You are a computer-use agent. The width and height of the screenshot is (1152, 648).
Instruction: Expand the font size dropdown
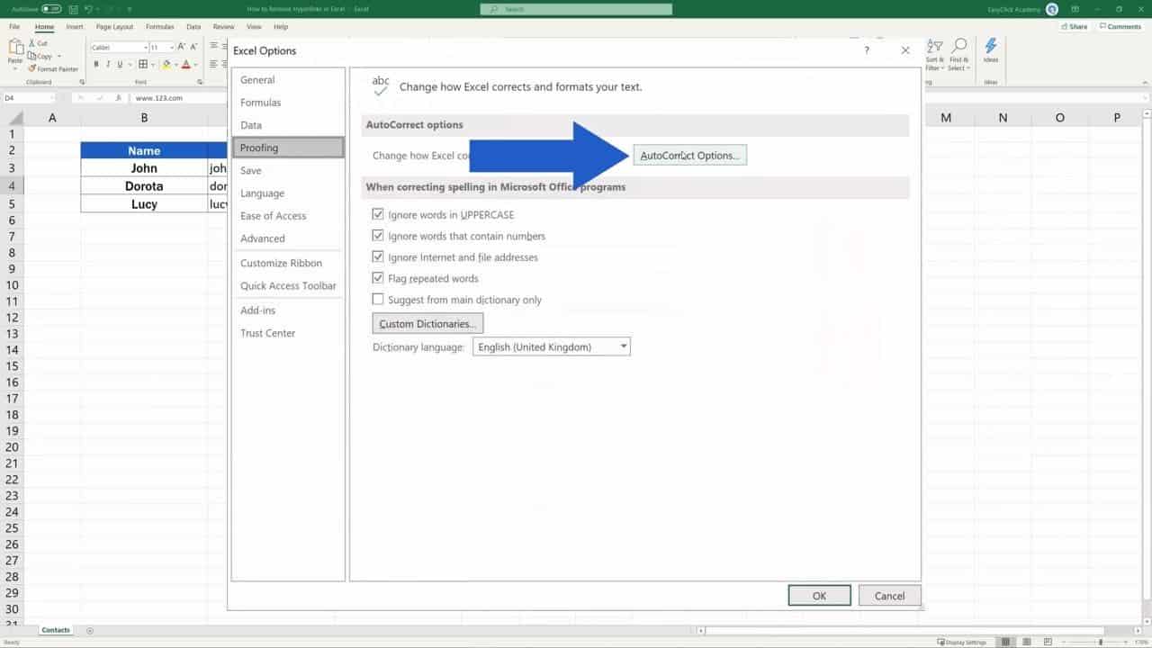tap(172, 48)
